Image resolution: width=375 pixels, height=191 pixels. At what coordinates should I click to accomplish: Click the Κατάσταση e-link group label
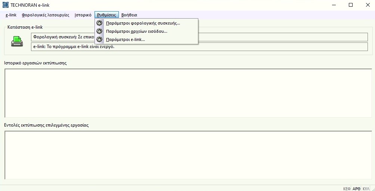point(25,27)
